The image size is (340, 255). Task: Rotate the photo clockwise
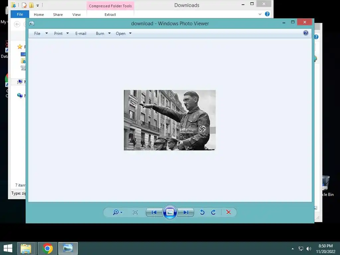[x=213, y=212]
